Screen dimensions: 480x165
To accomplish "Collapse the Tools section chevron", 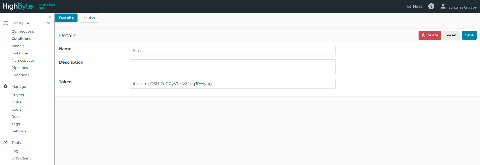I will 48,142.
